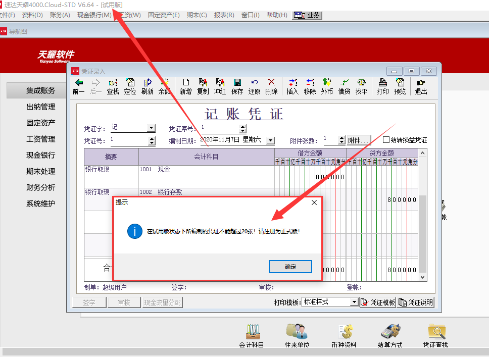Open 会计科目 shortcut in navigation map

252,336
